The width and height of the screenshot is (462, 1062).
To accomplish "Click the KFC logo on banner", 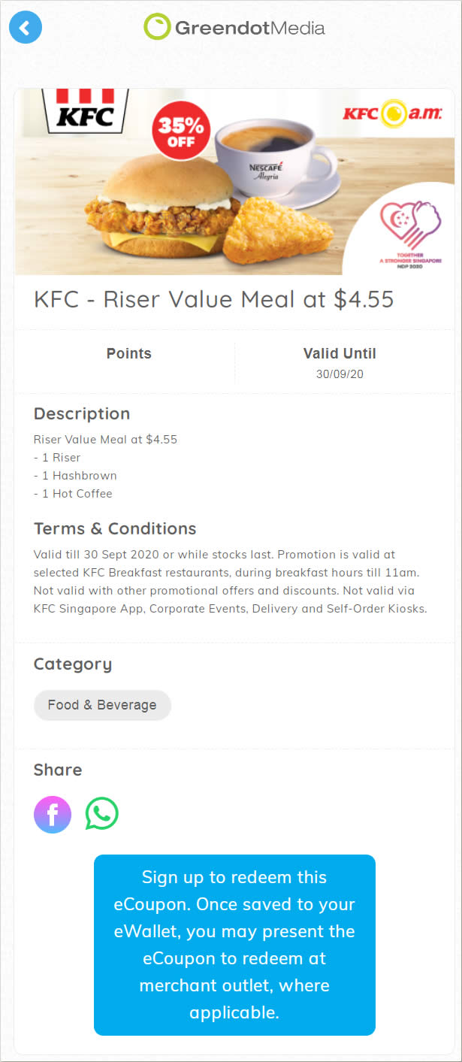I will [x=85, y=111].
